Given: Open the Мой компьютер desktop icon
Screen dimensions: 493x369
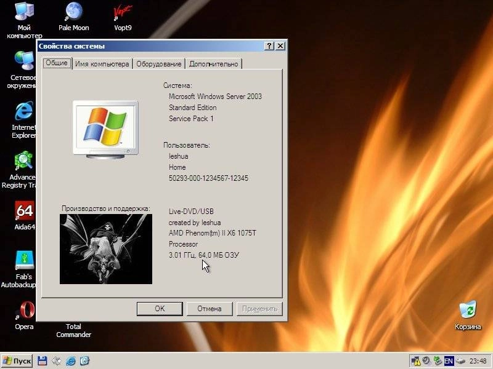Looking at the screenshot, I should click(24, 12).
